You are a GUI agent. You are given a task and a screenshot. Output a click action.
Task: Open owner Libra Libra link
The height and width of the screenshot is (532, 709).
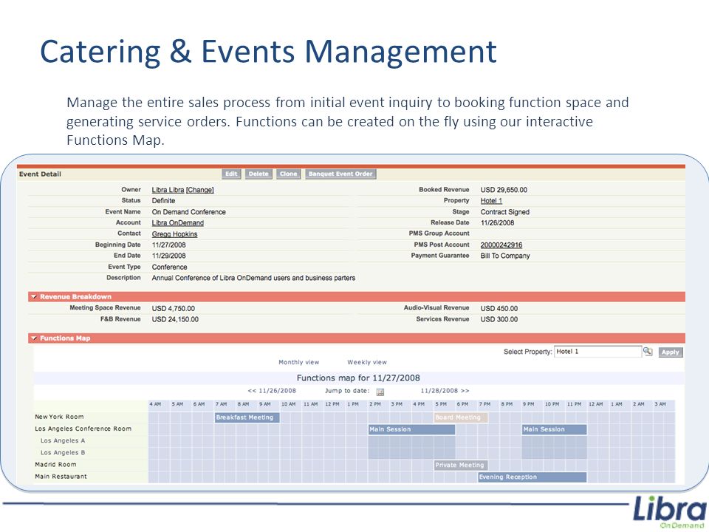168,190
